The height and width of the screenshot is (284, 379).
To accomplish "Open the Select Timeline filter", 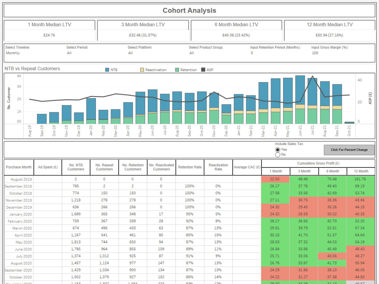I will coord(13,53).
